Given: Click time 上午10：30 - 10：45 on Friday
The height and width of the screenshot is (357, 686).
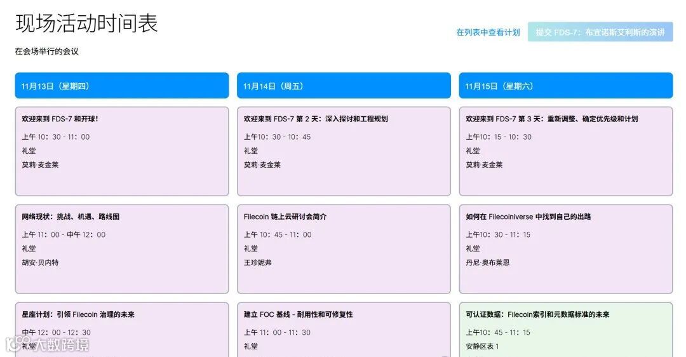Looking at the screenshot, I should [x=277, y=137].
